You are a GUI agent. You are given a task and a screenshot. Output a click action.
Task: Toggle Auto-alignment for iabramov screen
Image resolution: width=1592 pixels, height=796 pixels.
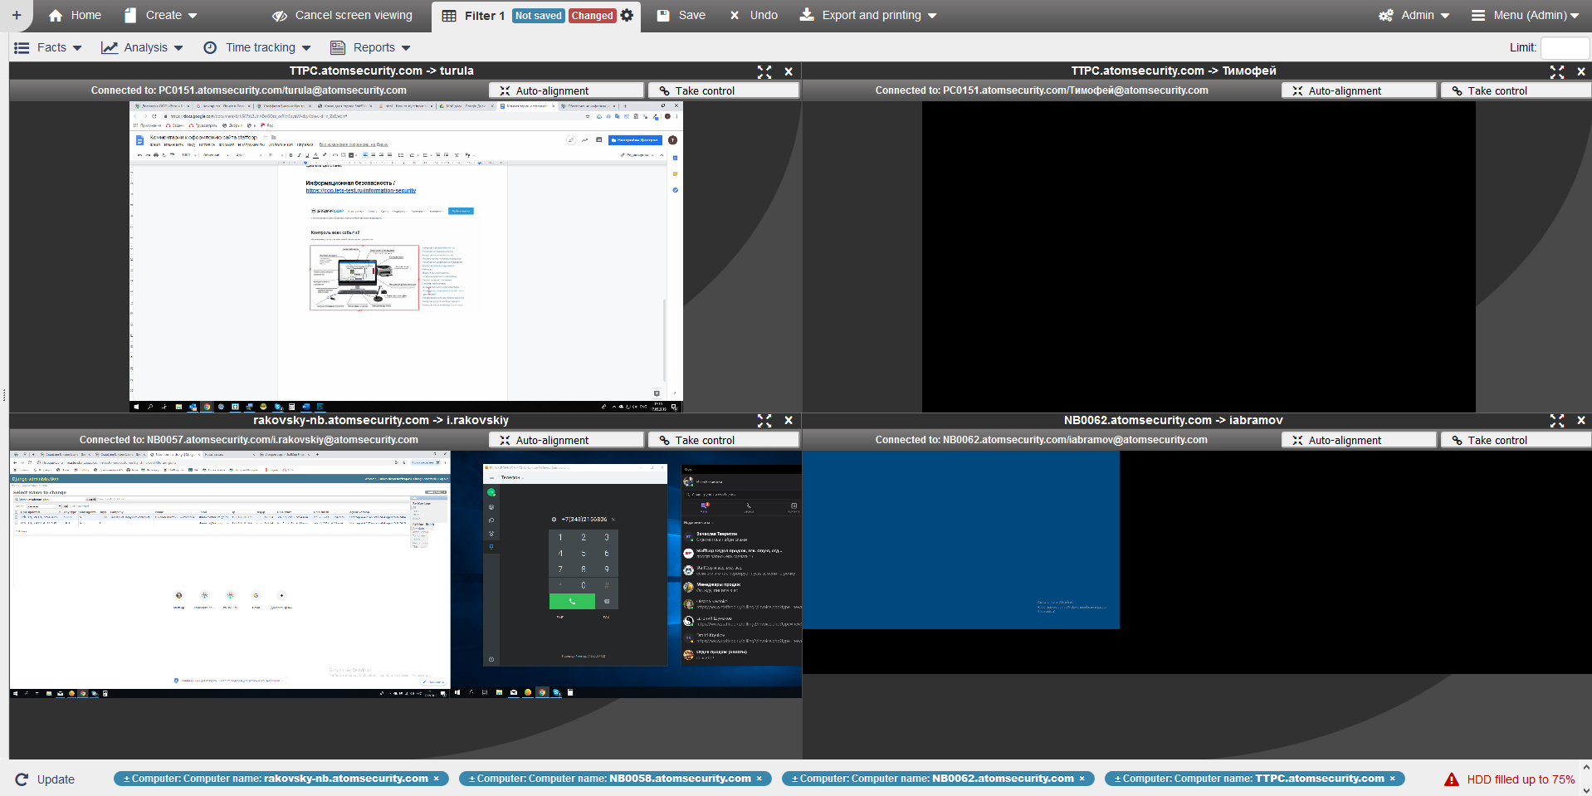(x=1359, y=440)
